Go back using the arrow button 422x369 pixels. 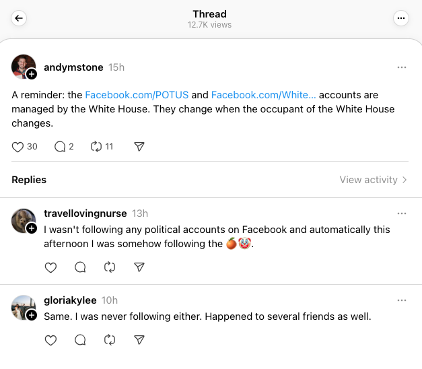click(19, 19)
